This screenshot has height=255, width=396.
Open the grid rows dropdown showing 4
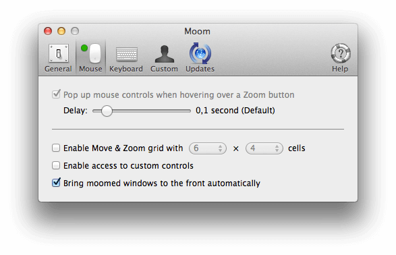(264, 148)
